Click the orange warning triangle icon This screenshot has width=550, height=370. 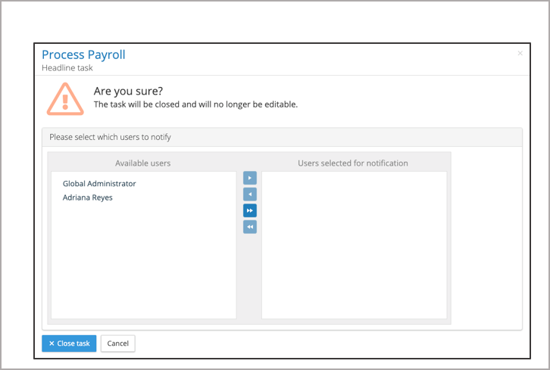(x=65, y=98)
